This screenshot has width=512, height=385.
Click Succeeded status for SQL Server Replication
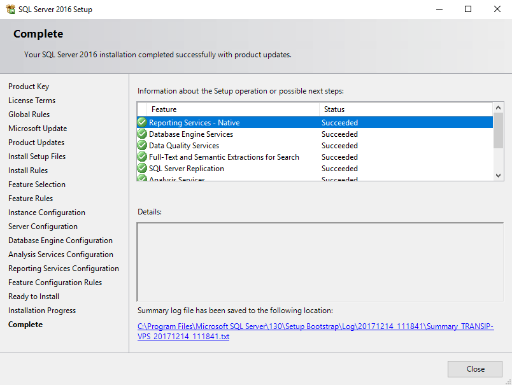[x=339, y=169]
